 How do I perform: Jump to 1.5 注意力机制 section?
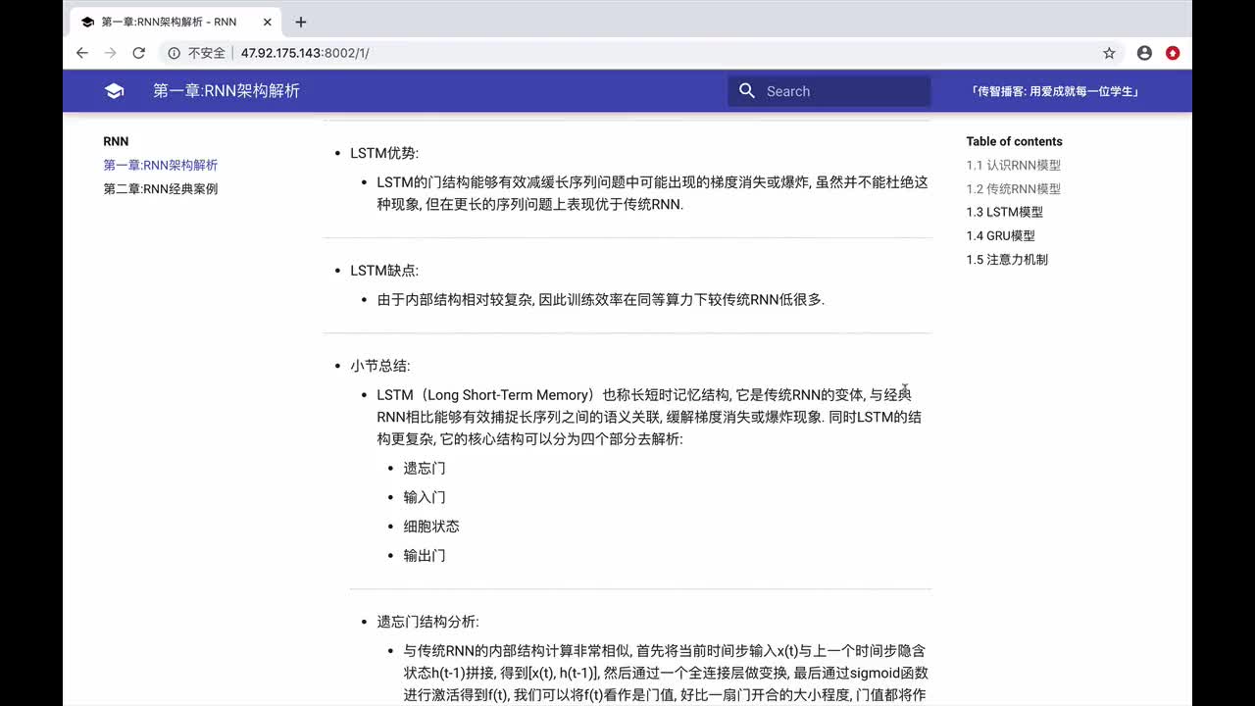pos(1007,259)
